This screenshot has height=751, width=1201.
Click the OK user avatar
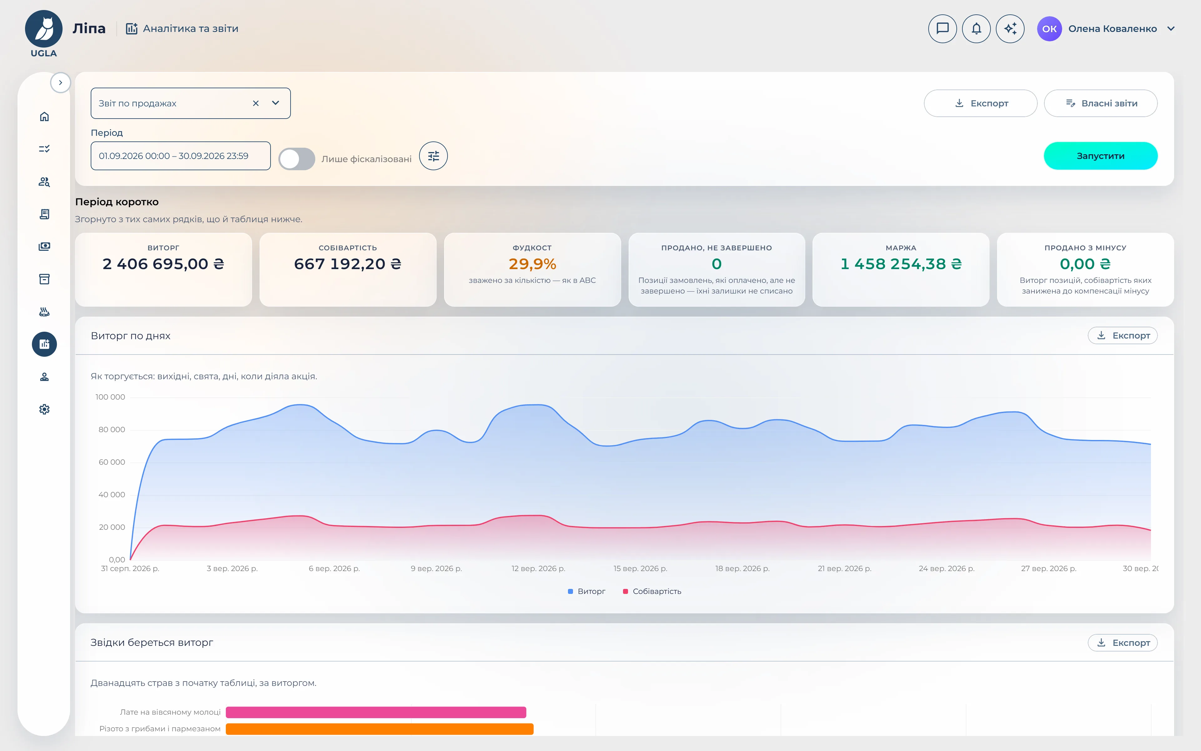click(1049, 29)
